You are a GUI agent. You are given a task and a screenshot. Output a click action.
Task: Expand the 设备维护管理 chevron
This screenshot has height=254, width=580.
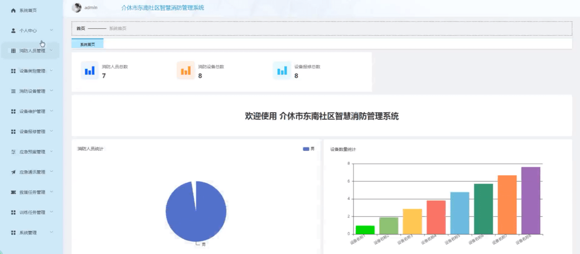[51, 111]
